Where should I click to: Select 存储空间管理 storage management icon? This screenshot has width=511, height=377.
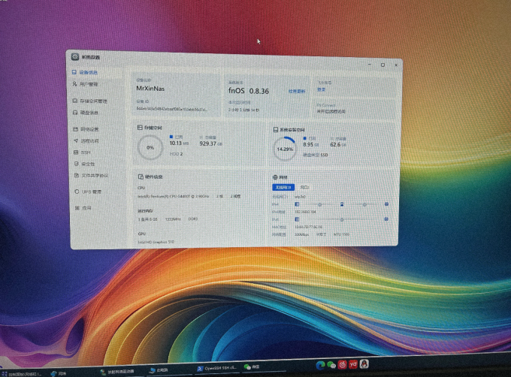pyautogui.click(x=75, y=101)
